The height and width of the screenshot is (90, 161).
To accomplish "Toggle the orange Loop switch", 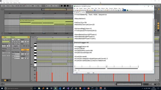I will pos(25,50).
